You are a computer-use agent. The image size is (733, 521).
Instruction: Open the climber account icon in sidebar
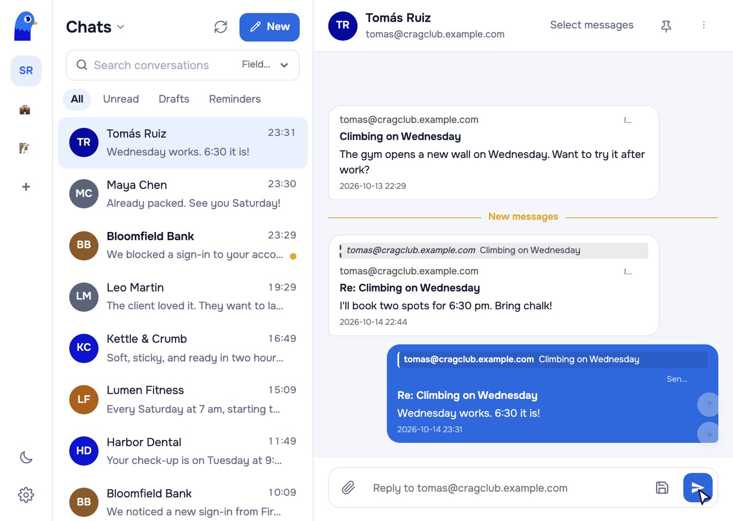24,148
